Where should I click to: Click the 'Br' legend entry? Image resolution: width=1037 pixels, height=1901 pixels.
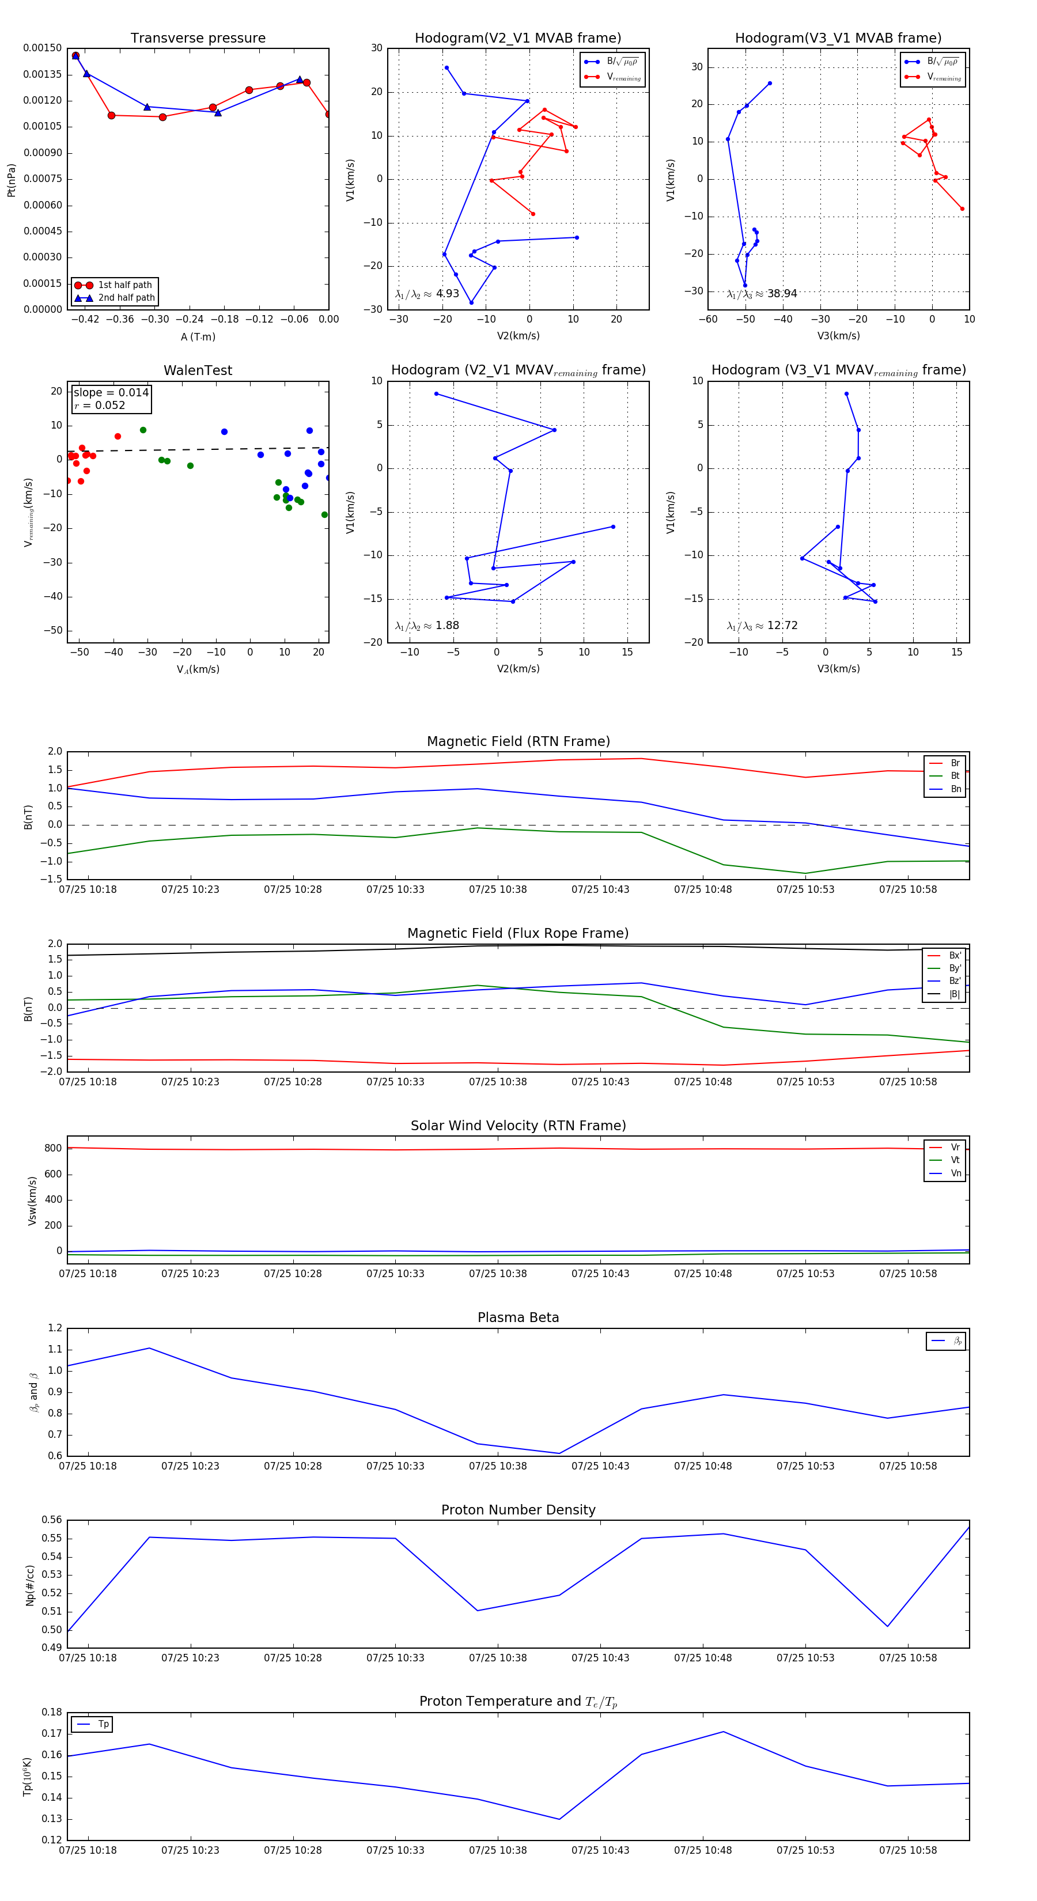(945, 763)
